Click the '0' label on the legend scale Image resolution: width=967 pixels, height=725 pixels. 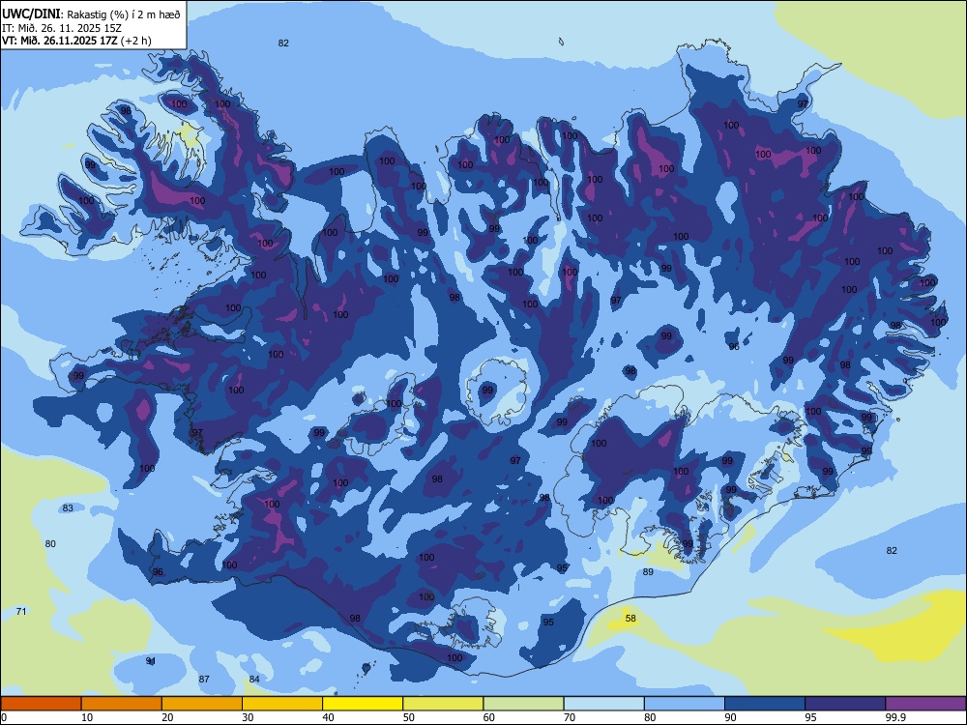pyautogui.click(x=4, y=717)
